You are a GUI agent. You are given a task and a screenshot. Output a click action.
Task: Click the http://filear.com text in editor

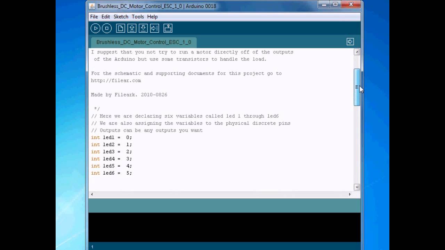point(116,81)
